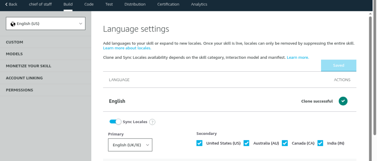The image size is (377, 161).
Task: Uncheck the United States (US) checkbox
Action: pyautogui.click(x=199, y=143)
